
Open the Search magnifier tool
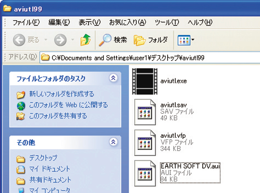(x=105, y=40)
